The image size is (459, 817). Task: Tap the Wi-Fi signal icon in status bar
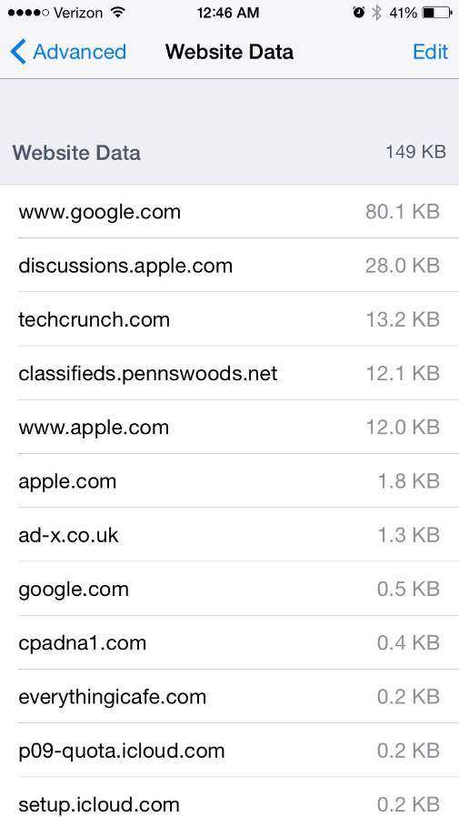(x=119, y=13)
